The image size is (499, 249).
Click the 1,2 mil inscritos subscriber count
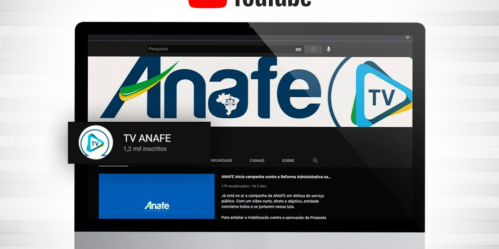145,149
